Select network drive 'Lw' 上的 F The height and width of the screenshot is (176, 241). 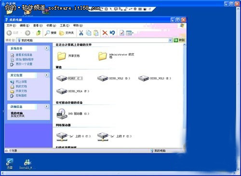point(103,137)
